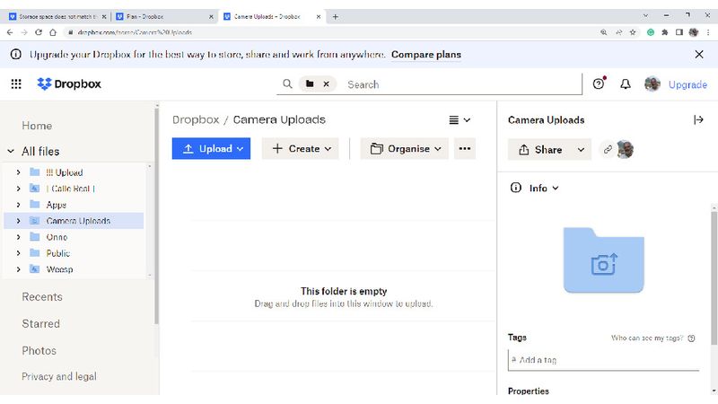Select Calle Real folder in tree
This screenshot has height=404, width=718.
[x=70, y=189]
